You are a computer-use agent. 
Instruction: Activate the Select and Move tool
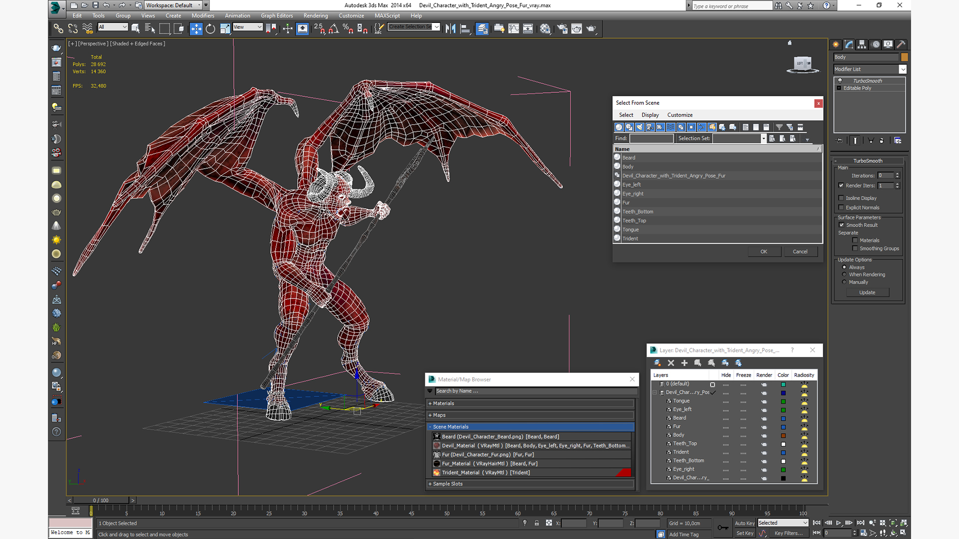point(196,28)
